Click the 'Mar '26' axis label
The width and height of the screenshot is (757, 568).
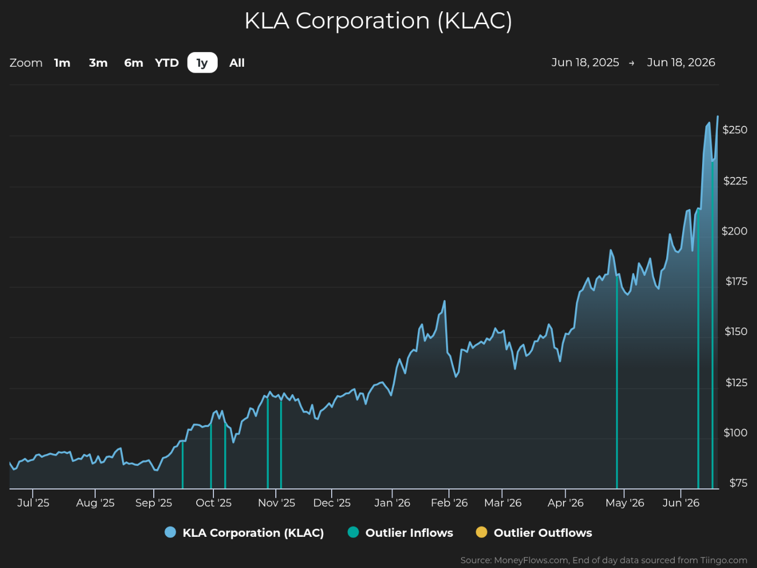pos(503,503)
